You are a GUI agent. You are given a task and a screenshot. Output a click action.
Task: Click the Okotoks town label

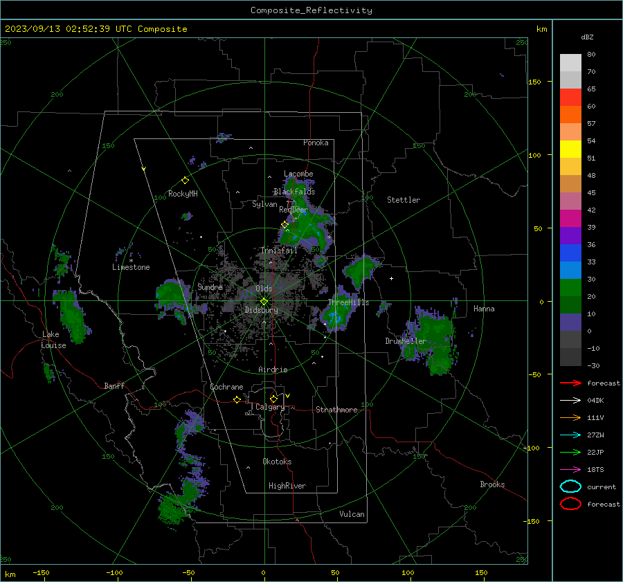pyautogui.click(x=277, y=462)
